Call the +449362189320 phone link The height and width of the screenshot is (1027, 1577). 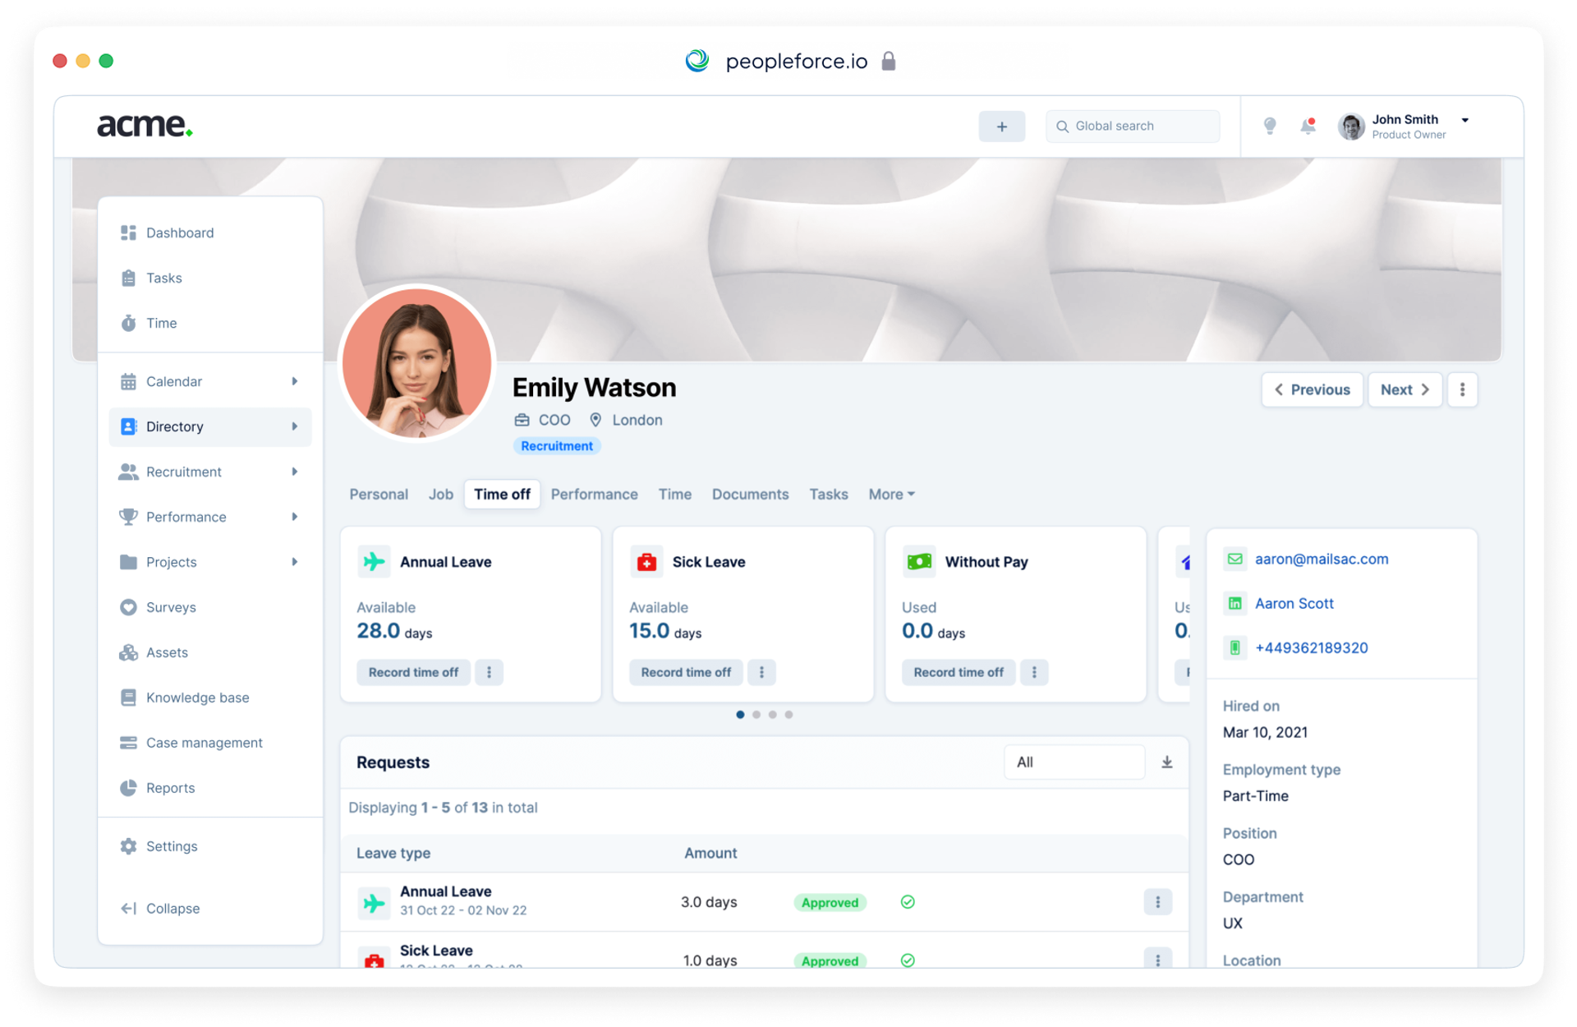(1311, 647)
